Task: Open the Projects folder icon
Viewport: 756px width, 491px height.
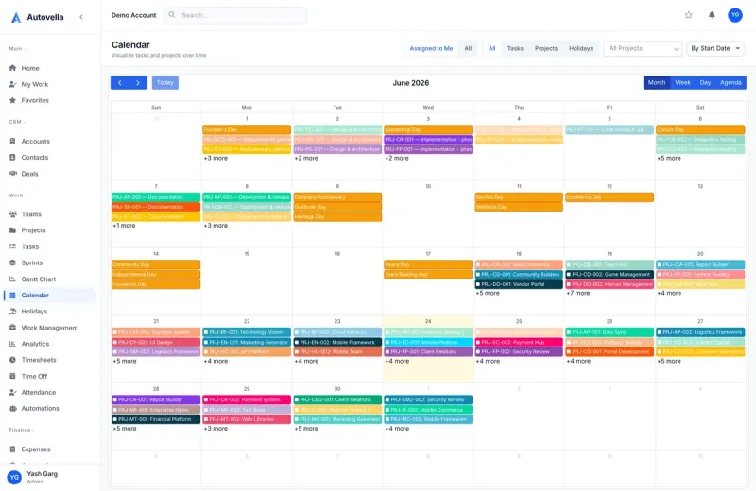Action: click(12, 230)
